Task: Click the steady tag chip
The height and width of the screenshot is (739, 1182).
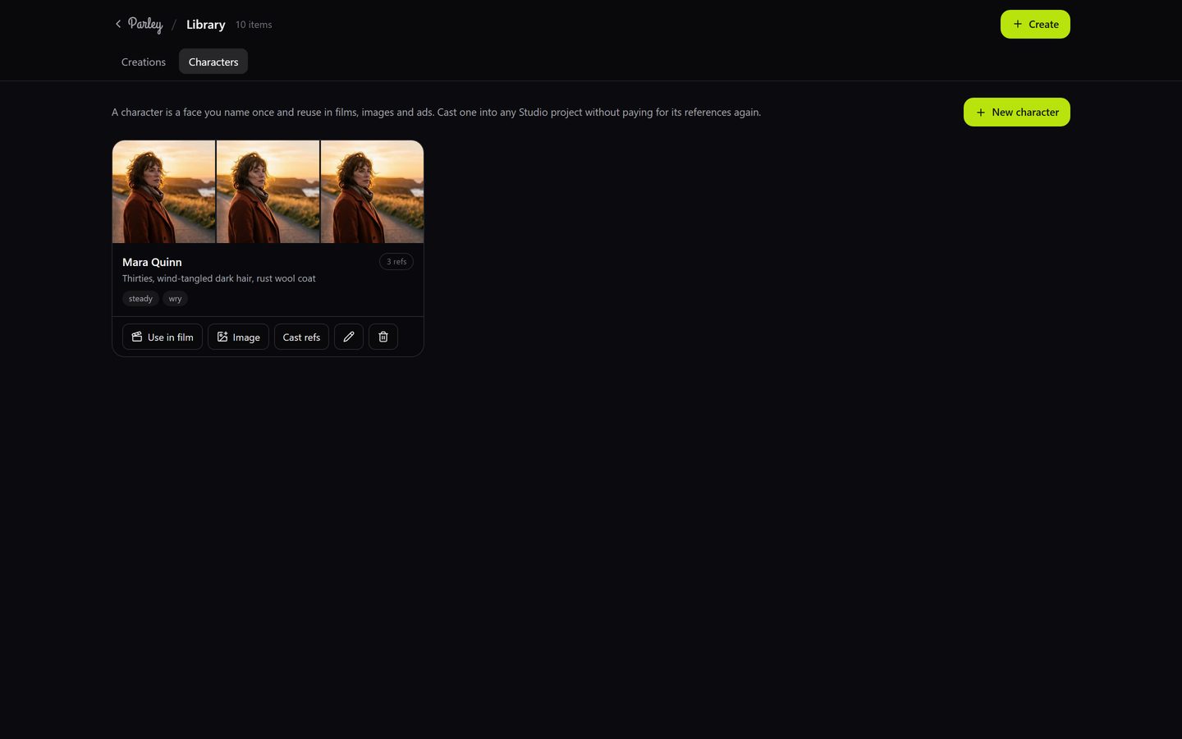Action: point(140,299)
